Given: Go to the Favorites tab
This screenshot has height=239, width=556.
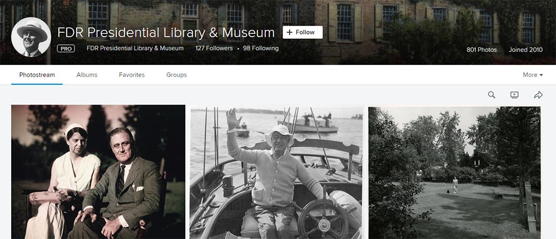Looking at the screenshot, I should point(132,75).
